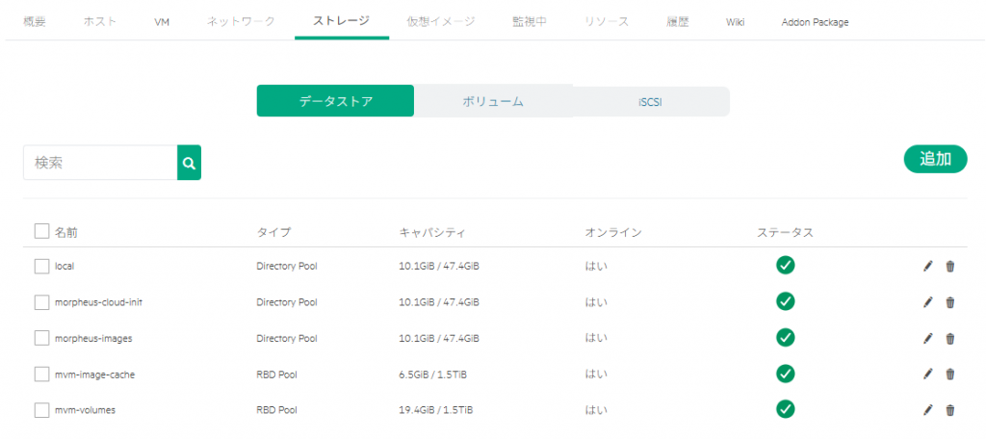Edit the local datastore with pencil icon
The width and height of the screenshot is (986, 439).
[x=927, y=266]
